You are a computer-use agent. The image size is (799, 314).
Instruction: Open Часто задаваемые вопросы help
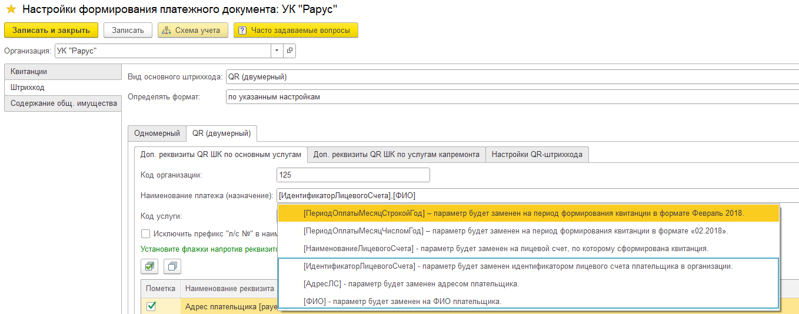295,31
